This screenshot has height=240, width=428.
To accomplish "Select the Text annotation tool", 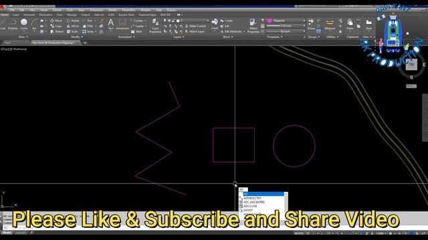I will tap(110, 24).
